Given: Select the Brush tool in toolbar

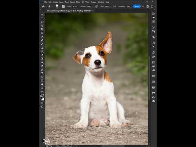Looking at the screenshot, I should (x=42, y=44).
